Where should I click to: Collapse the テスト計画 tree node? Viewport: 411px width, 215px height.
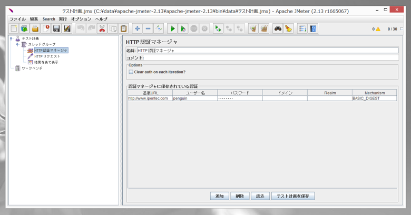(x=11, y=38)
